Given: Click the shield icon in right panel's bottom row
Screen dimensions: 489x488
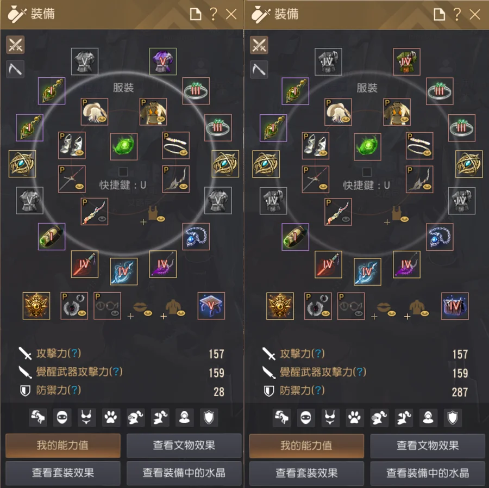Looking at the screenshot, I should click(x=452, y=417).
